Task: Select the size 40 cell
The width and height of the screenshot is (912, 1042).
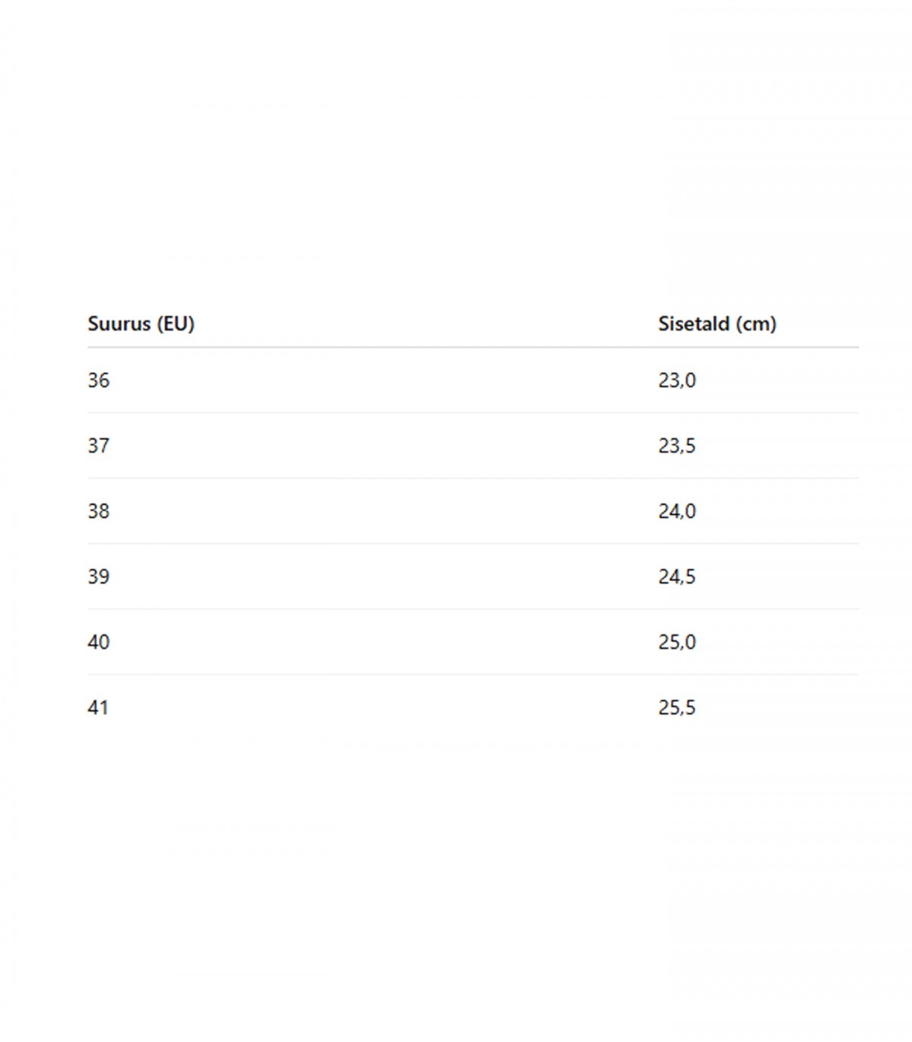Action: [x=99, y=642]
